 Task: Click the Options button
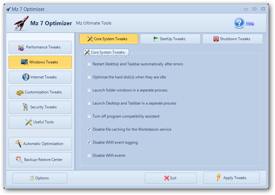(40, 178)
